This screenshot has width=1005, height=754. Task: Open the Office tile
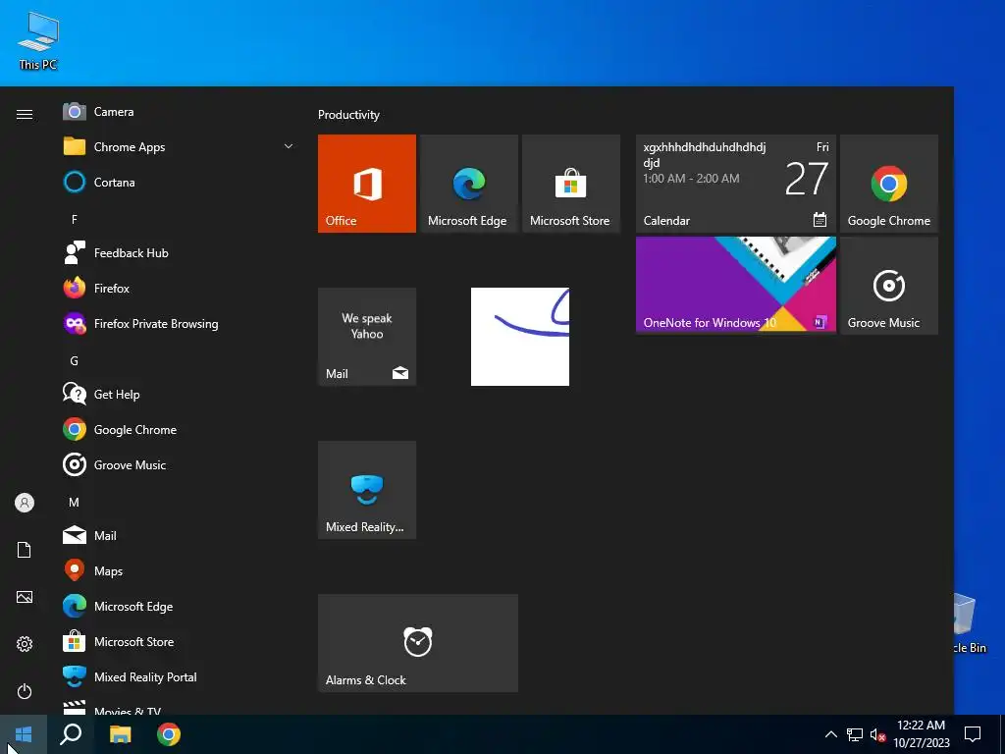pos(367,184)
